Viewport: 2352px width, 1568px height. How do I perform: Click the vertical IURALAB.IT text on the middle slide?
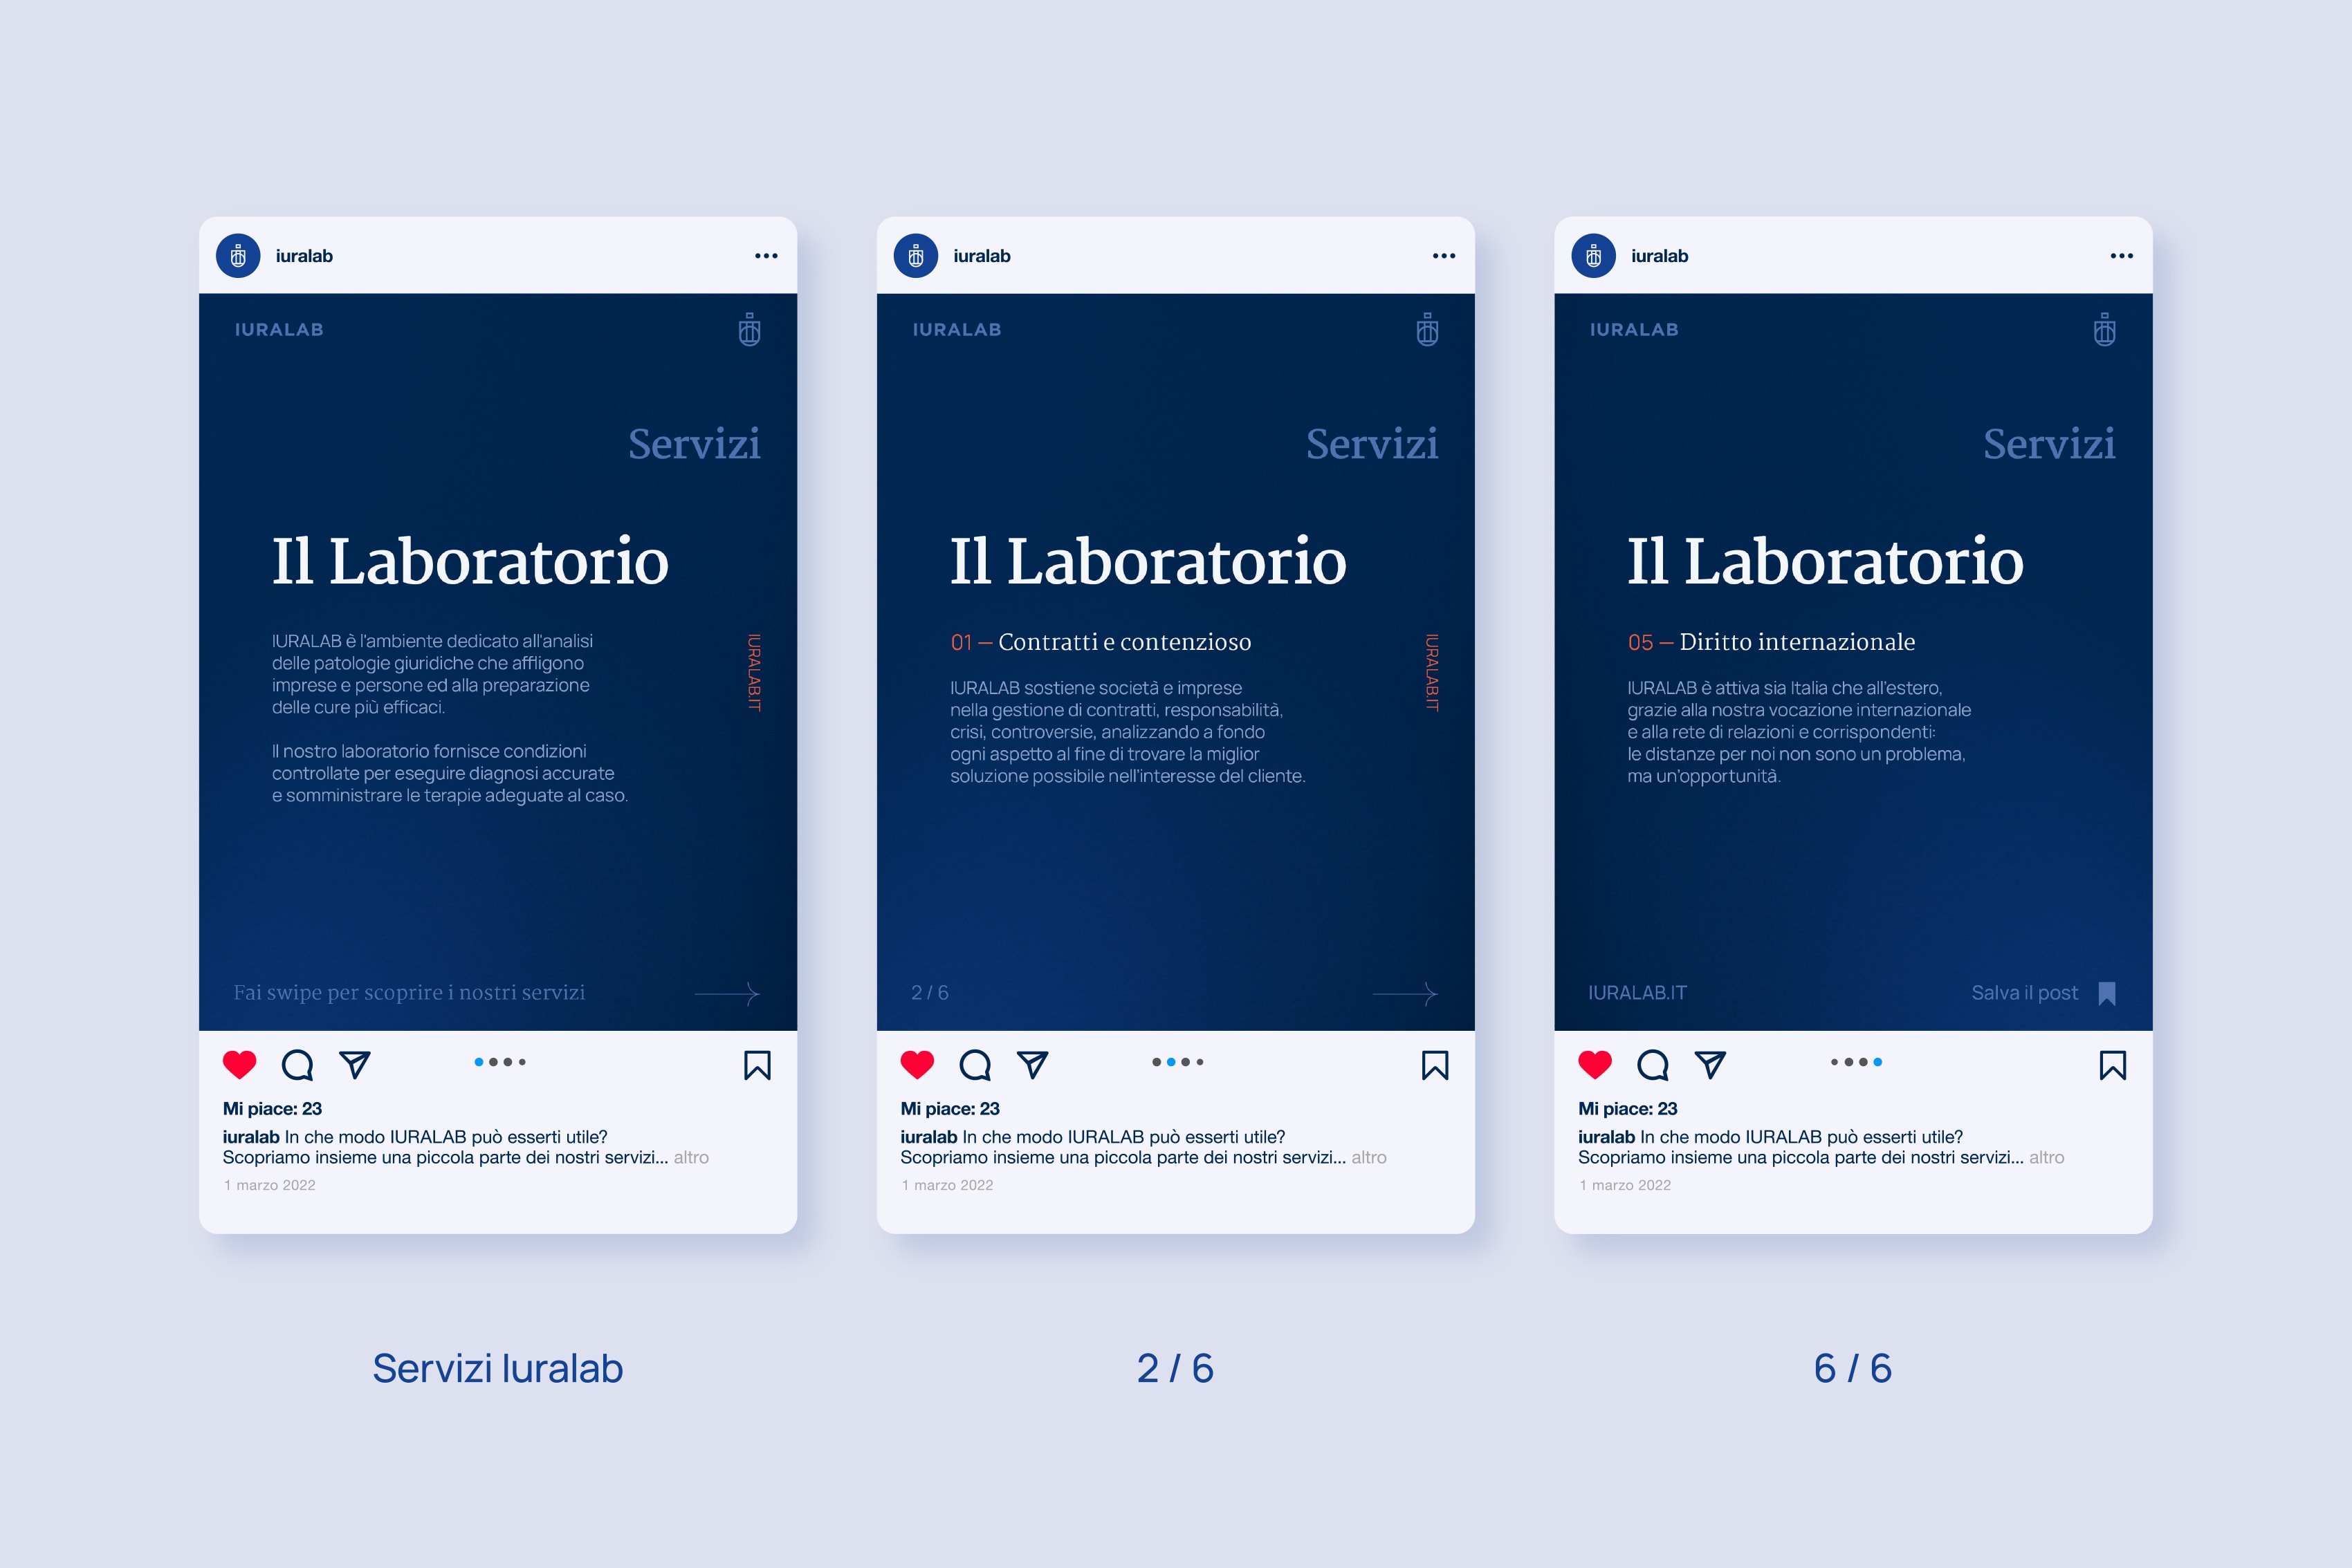coord(1432,672)
